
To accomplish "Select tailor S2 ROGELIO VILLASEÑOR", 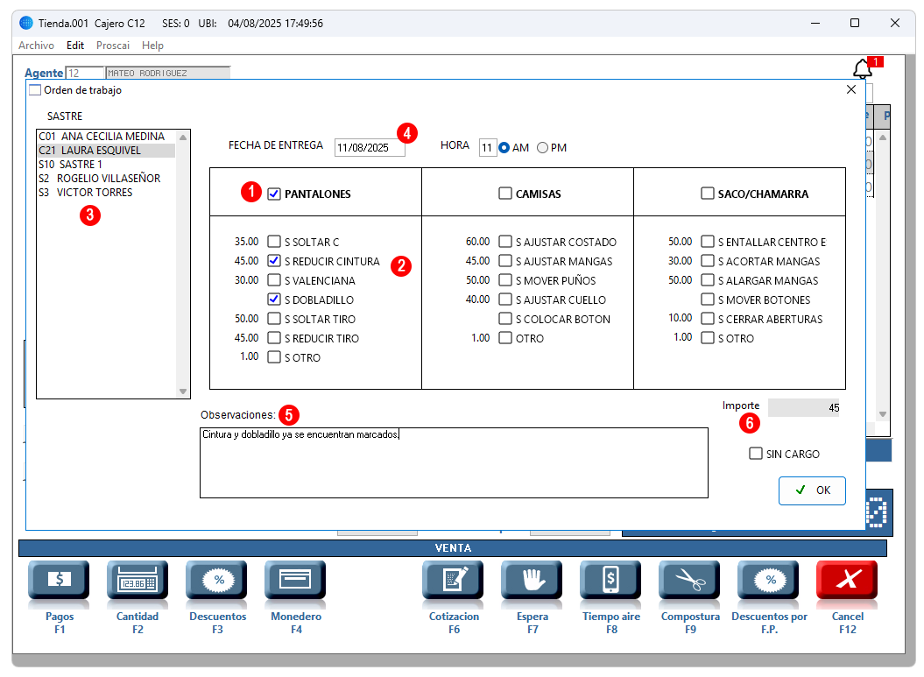I will 106,178.
